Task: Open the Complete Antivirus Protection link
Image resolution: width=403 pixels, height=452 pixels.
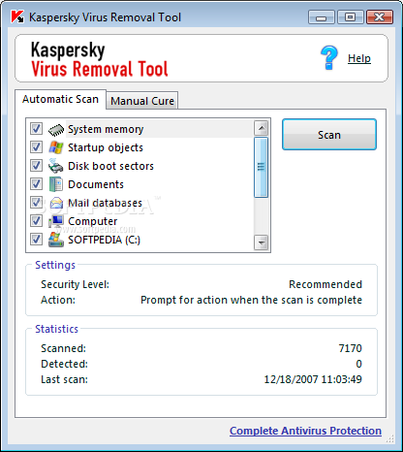Action: 305,431
